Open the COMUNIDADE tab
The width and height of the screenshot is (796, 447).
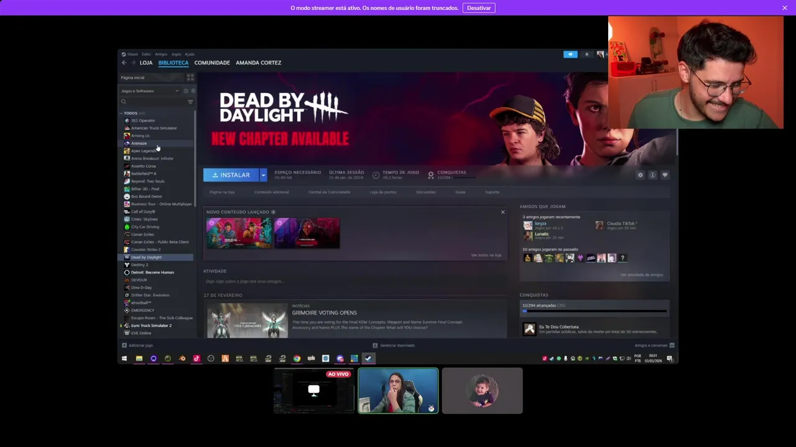(x=212, y=63)
